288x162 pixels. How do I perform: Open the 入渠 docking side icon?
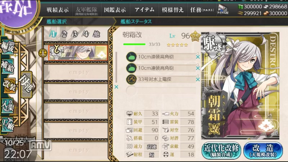(7, 105)
